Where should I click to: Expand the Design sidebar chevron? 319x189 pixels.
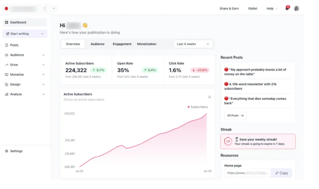43,84
